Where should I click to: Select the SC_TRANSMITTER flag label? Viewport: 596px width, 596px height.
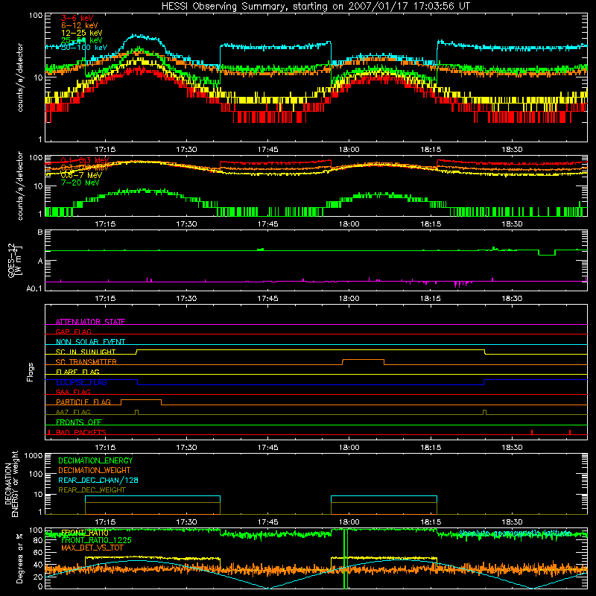pyautogui.click(x=86, y=362)
